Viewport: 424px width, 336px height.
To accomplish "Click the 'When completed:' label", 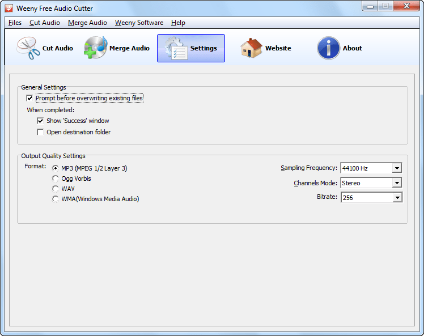I will coord(50,110).
